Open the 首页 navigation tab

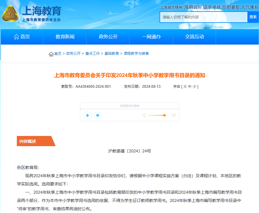(22, 37)
